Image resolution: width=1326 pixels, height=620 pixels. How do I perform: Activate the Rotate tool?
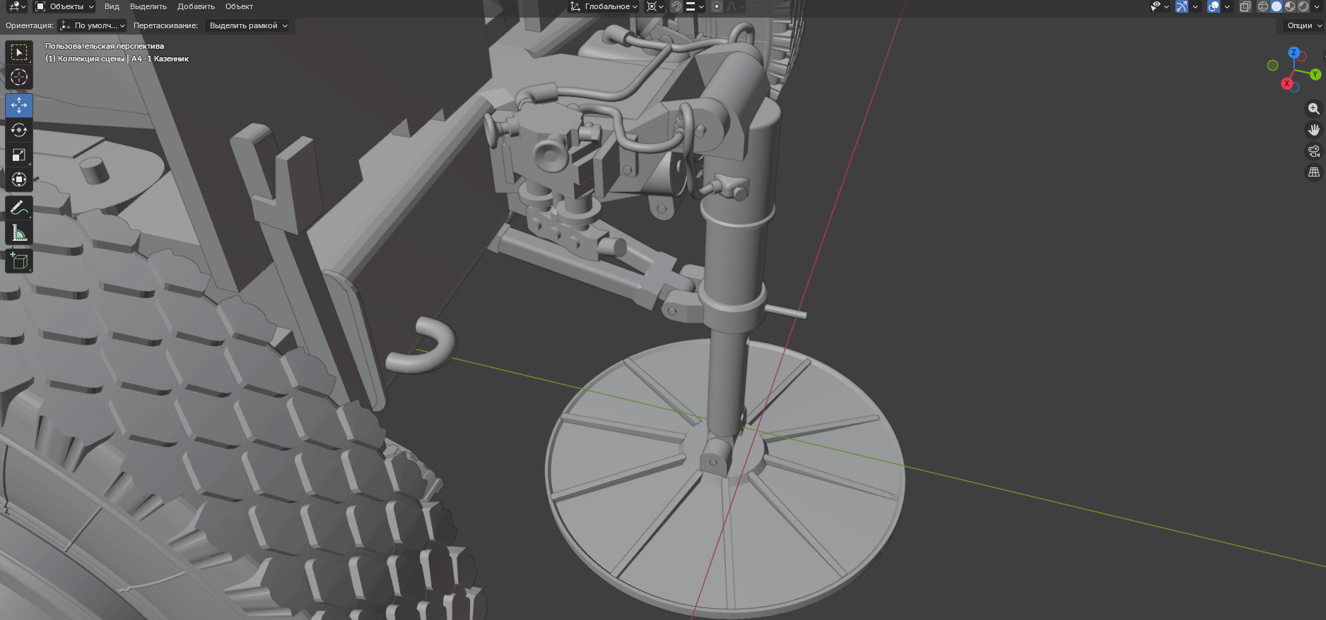[19, 130]
